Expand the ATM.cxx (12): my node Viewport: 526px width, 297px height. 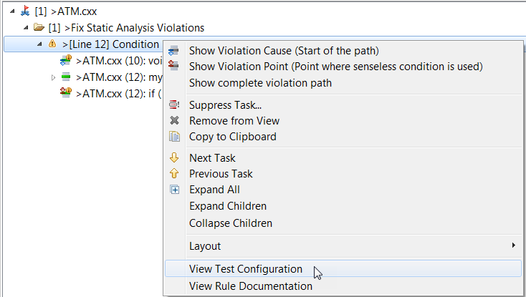pyautogui.click(x=53, y=78)
